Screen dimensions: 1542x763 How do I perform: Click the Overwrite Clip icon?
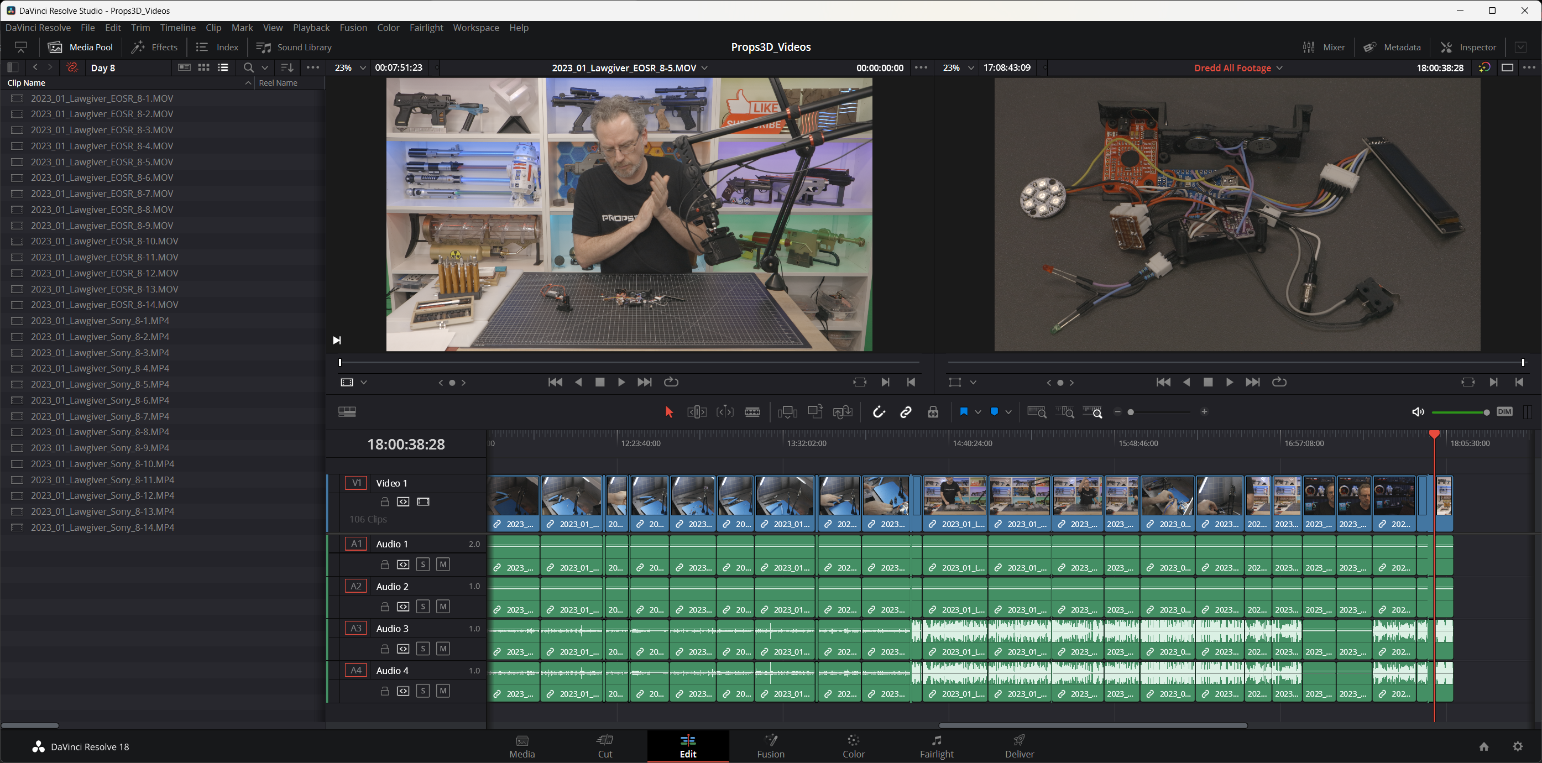(816, 412)
